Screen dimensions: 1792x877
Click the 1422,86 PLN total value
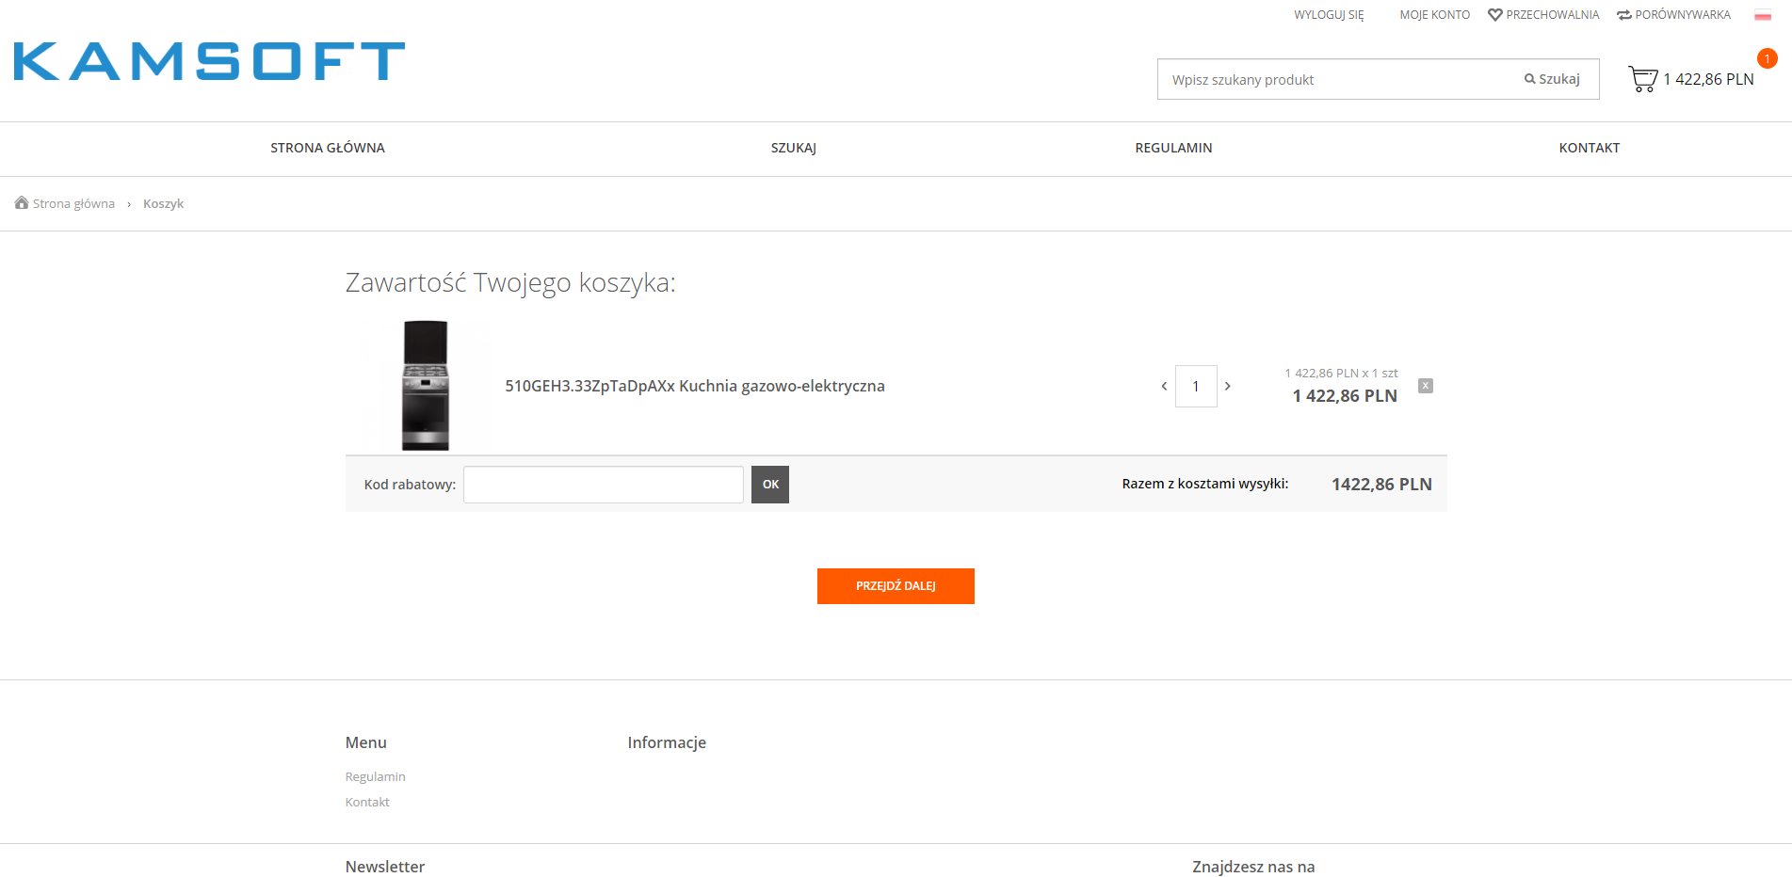pyautogui.click(x=1381, y=485)
